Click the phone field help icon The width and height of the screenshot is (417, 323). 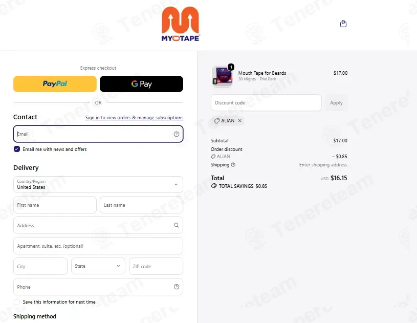pos(177,287)
